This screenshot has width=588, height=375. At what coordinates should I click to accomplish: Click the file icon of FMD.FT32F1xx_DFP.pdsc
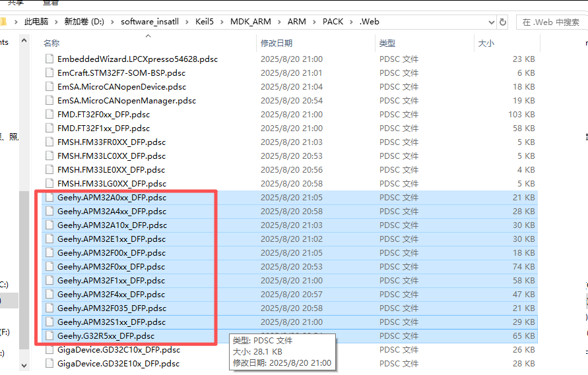pos(49,128)
